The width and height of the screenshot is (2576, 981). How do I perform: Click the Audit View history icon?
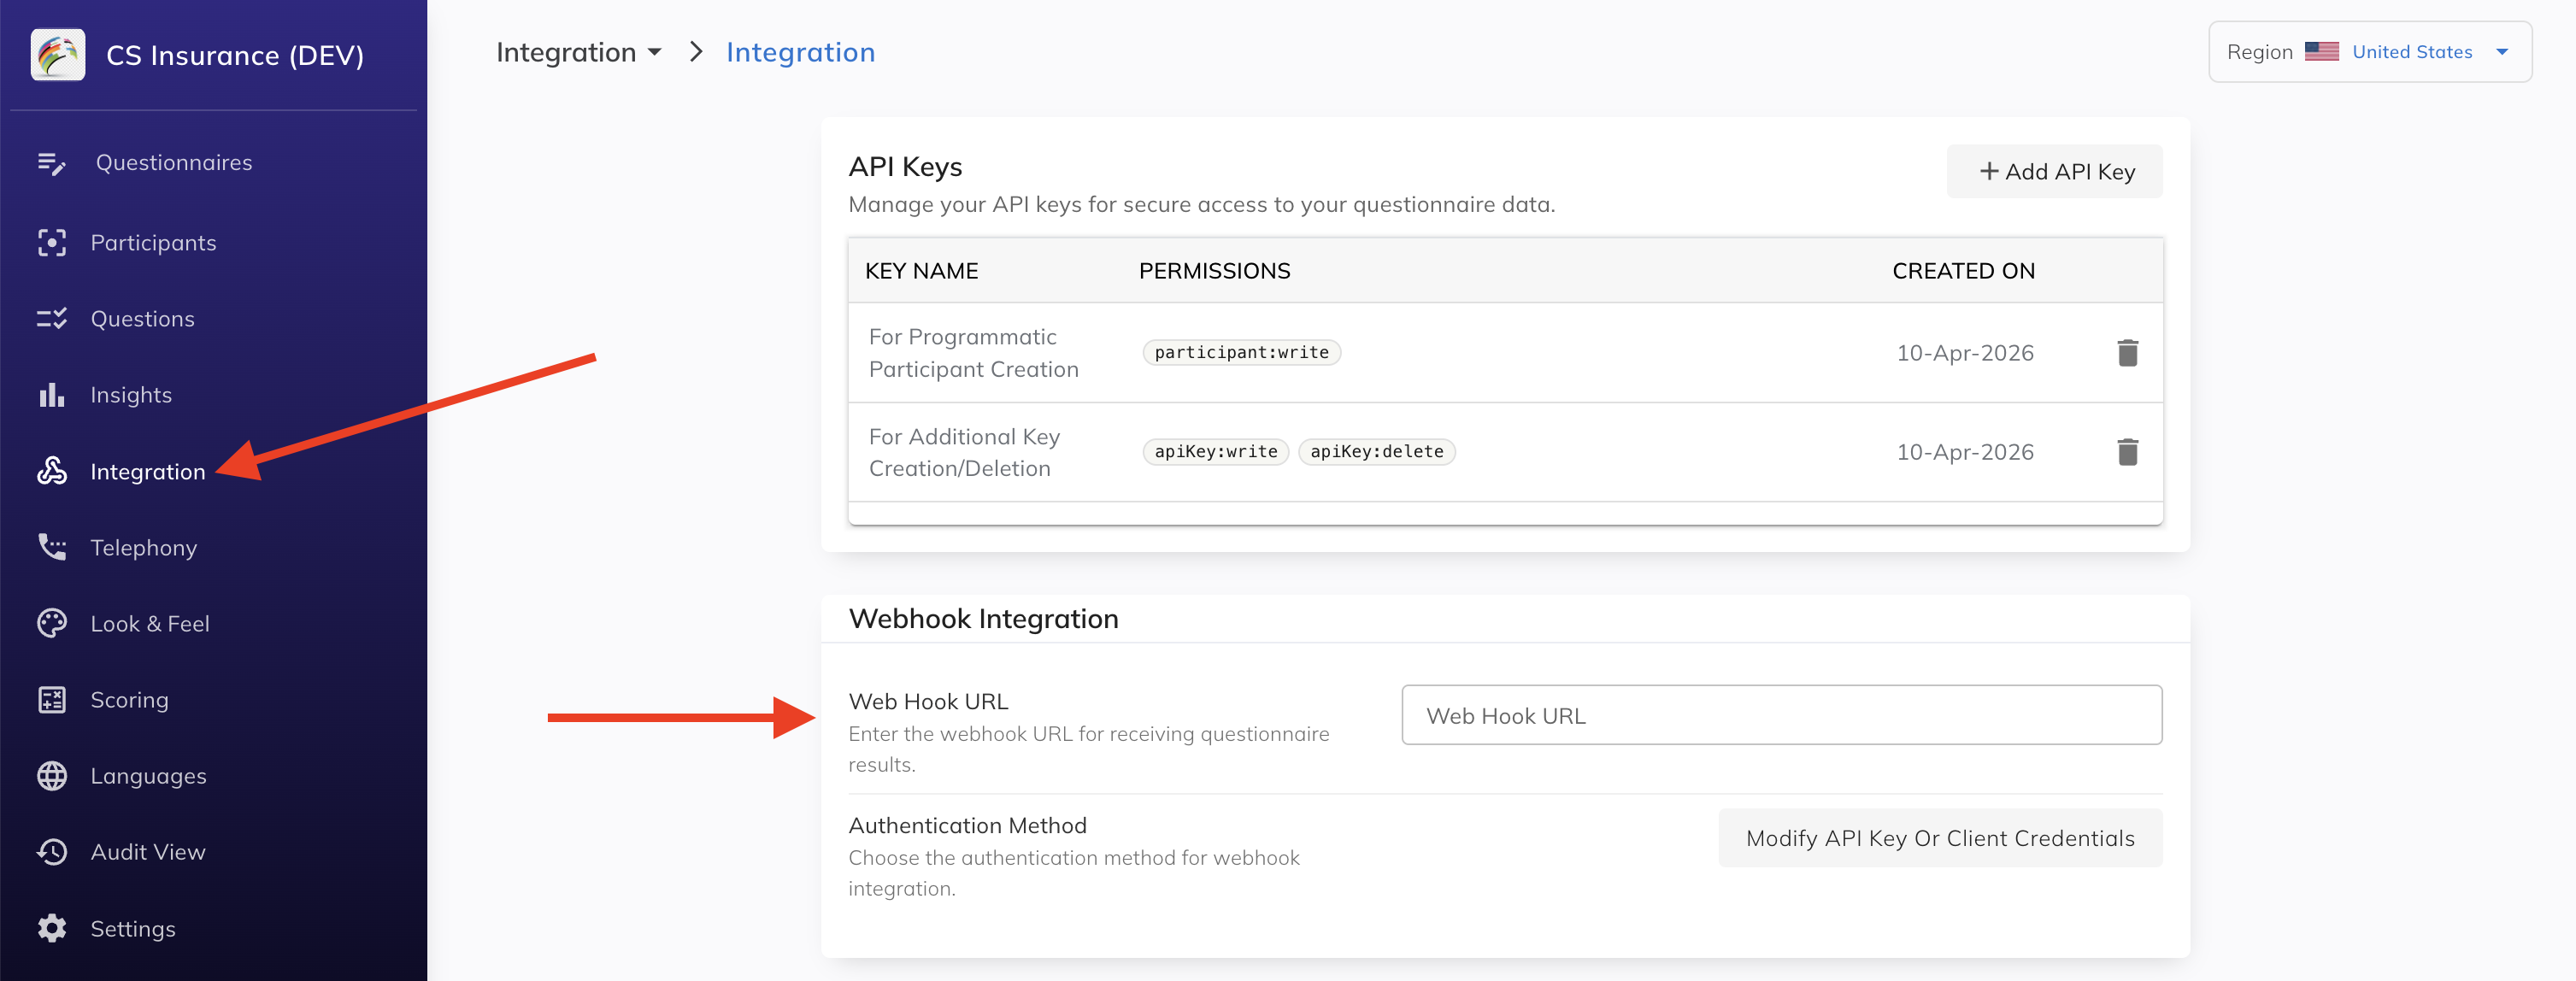pos(51,852)
